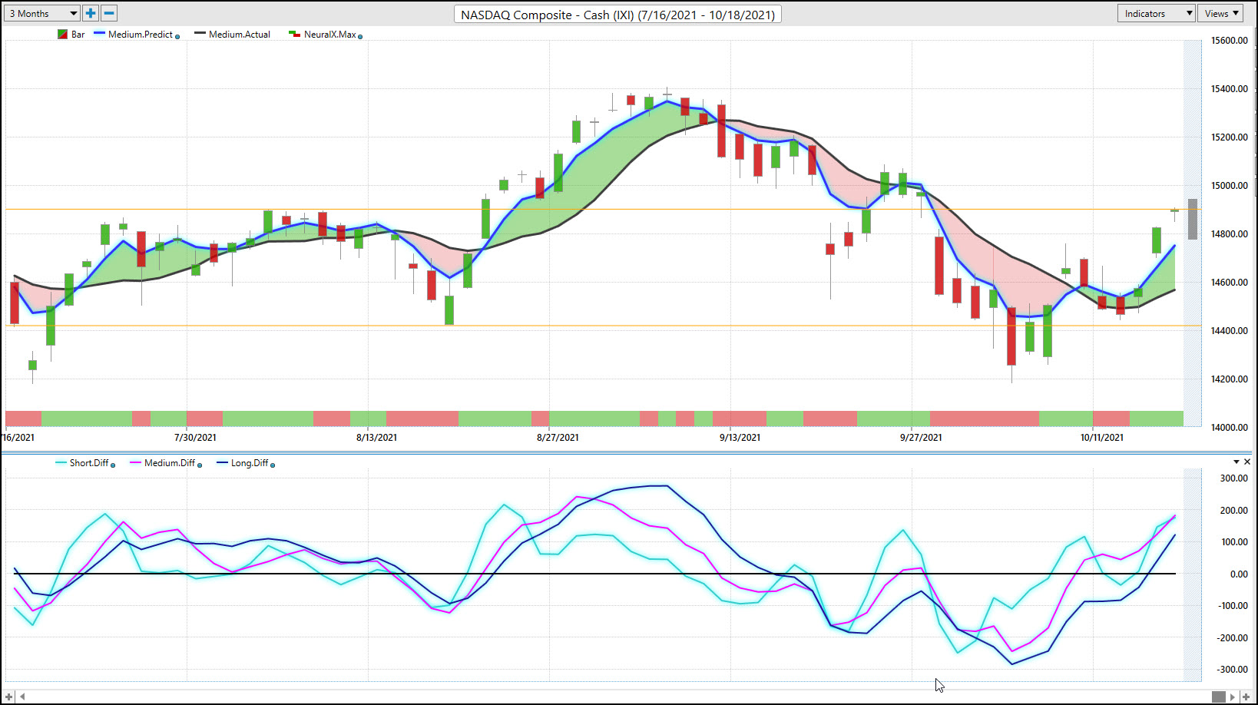Close the lower Diff indicator pane
This screenshot has height=705, width=1258.
[1247, 462]
